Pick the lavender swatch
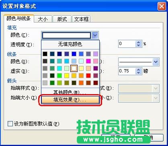This screenshot has height=146, width=168. point(96,54)
